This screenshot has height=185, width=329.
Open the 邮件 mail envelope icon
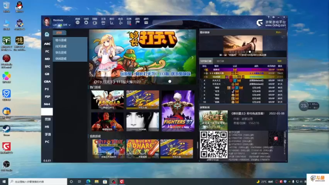pyautogui.click(x=146, y=23)
